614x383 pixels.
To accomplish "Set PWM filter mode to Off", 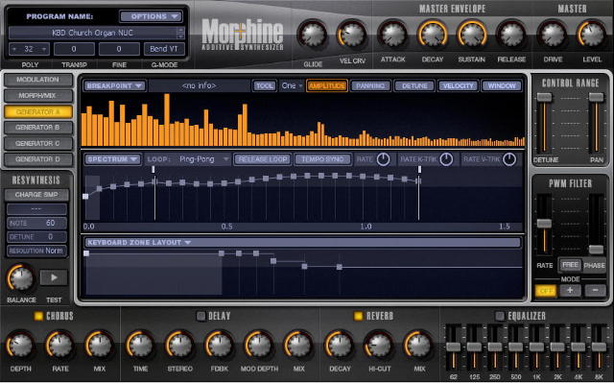I will pyautogui.click(x=546, y=291).
